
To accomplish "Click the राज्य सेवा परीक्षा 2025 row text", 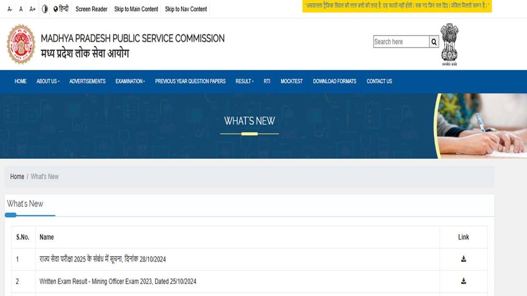I will pos(102,259).
